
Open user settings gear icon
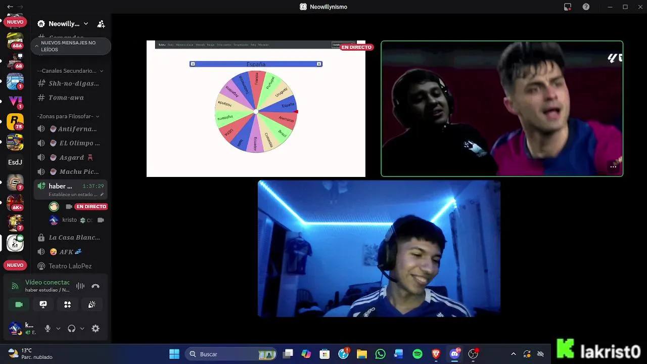[x=96, y=329]
